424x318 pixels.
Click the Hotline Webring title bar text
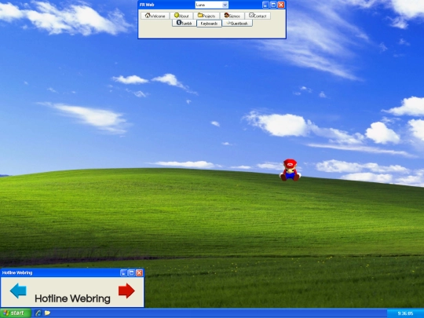[17, 272]
